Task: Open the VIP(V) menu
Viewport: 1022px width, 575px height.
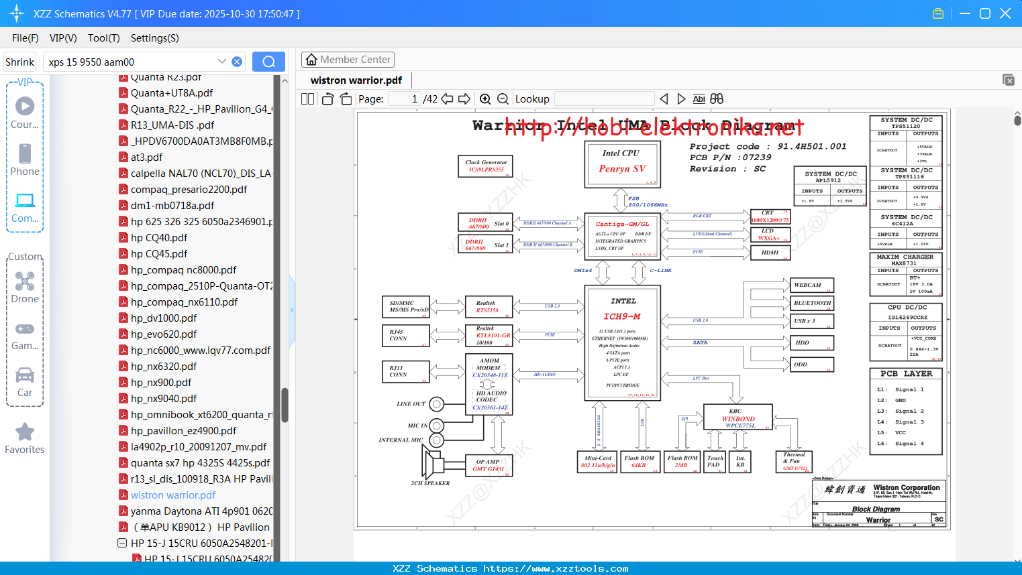Action: [x=63, y=38]
